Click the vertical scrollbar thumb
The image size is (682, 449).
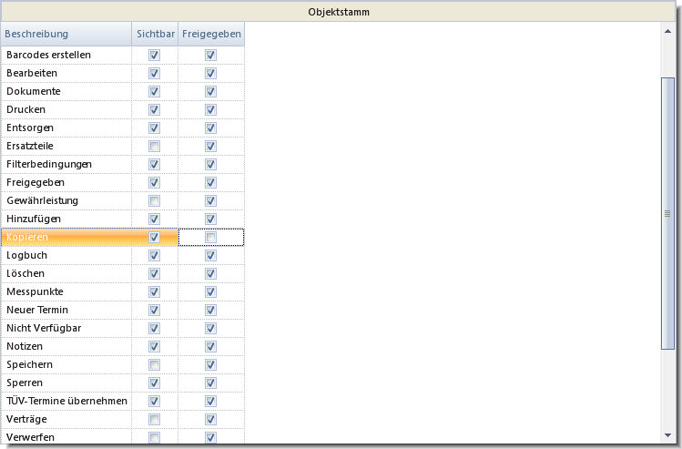pos(667,214)
